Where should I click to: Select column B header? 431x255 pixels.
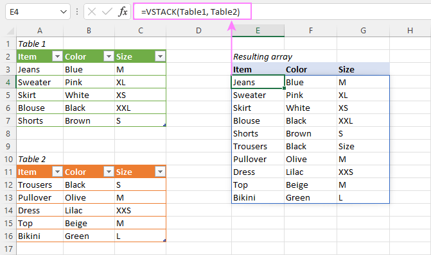(x=89, y=31)
